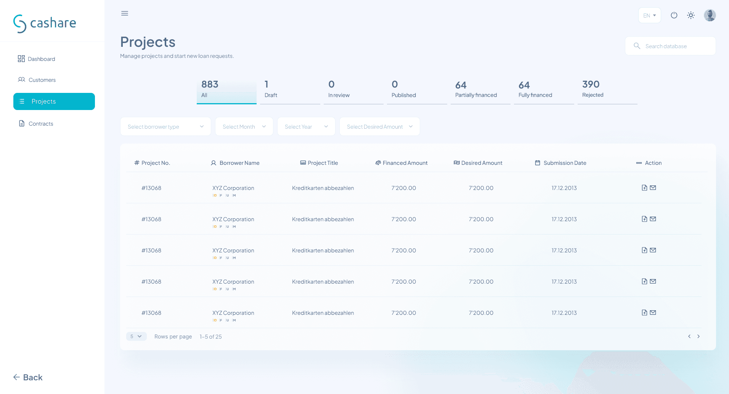Click the mail envelope icon in third table row
The image size is (729, 394).
(653, 250)
